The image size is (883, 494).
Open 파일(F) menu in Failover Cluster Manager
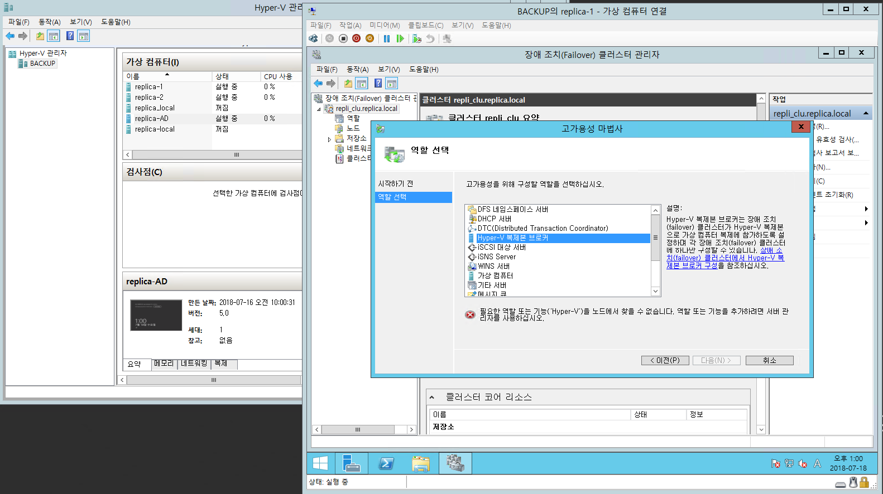point(327,70)
